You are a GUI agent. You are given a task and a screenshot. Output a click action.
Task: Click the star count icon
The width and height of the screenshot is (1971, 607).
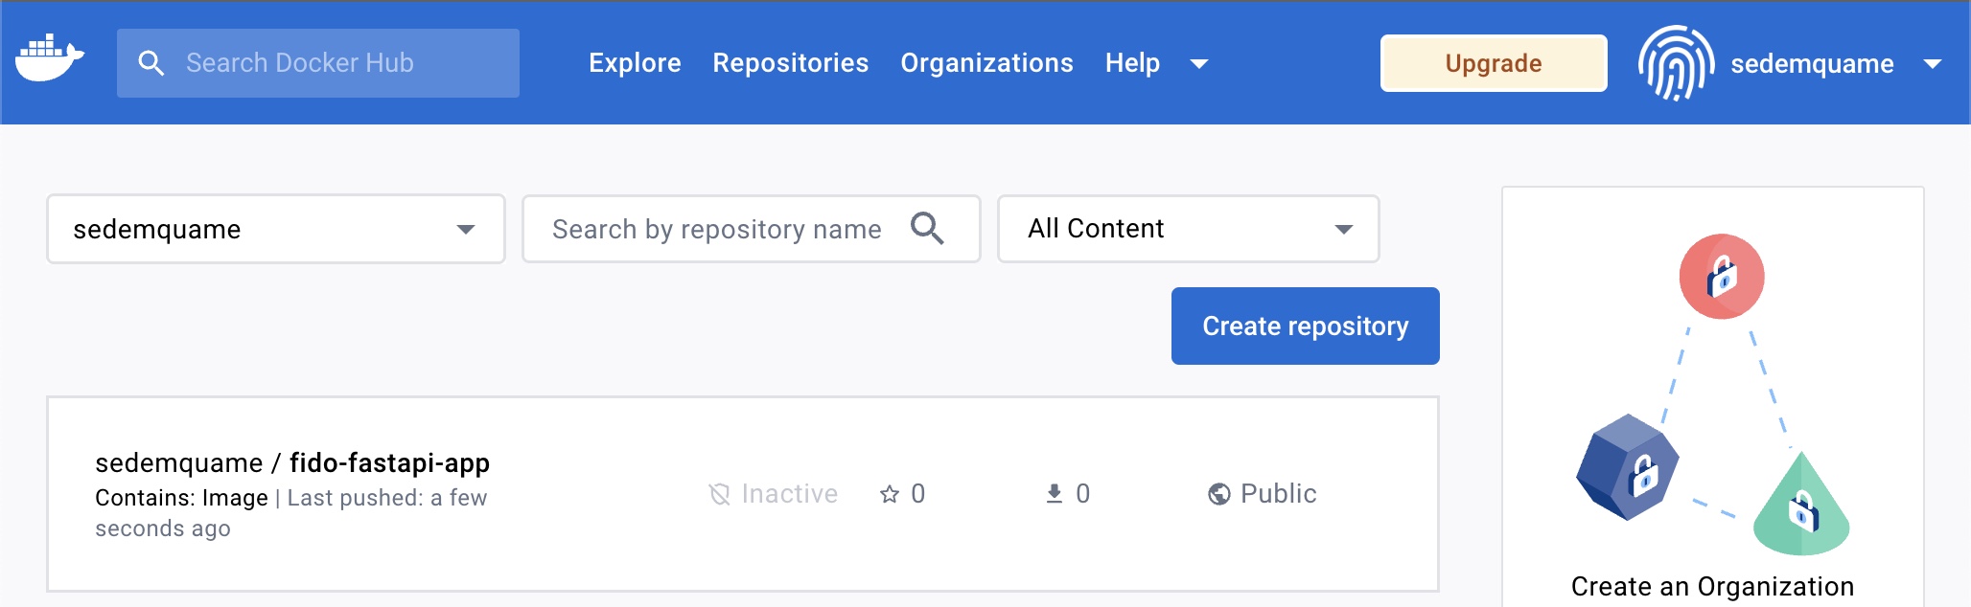tap(890, 494)
